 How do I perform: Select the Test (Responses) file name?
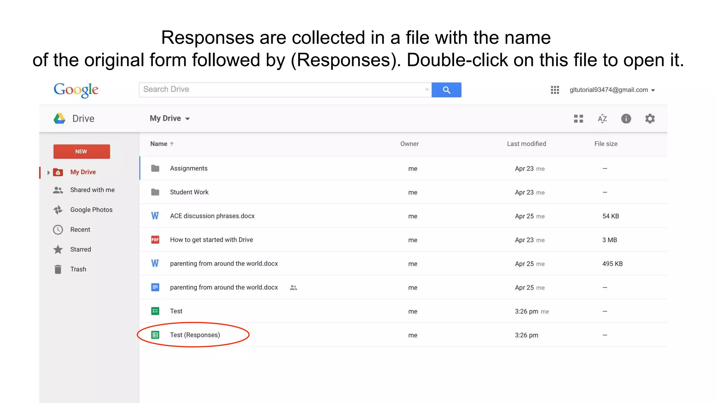195,335
